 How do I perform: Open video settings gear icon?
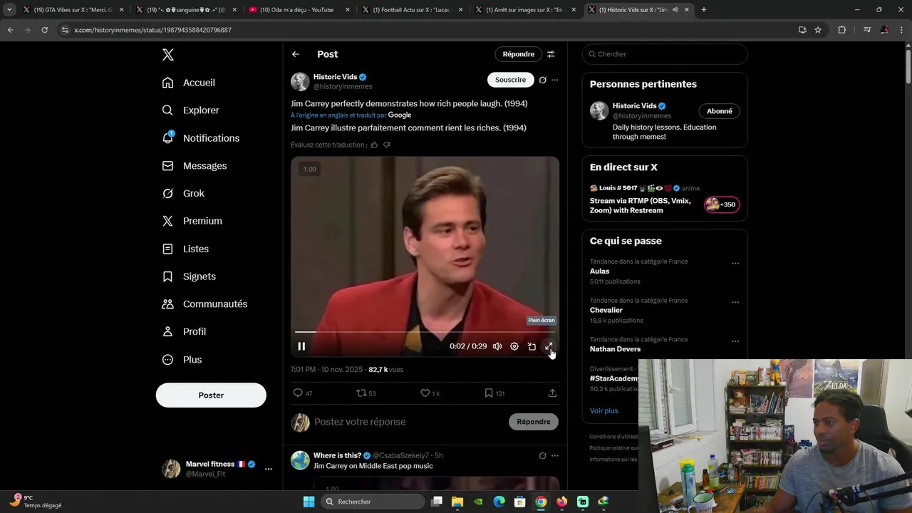514,346
